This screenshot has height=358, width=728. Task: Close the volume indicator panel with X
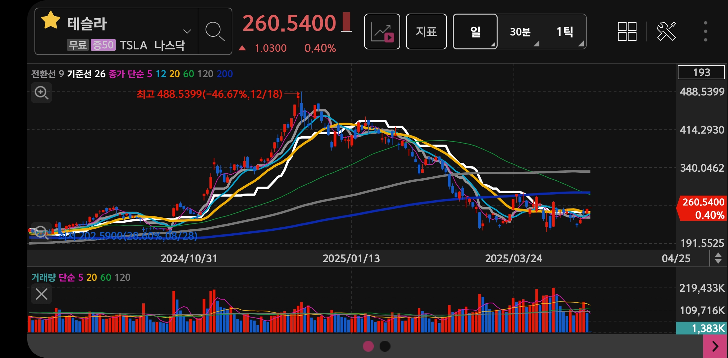click(x=41, y=294)
